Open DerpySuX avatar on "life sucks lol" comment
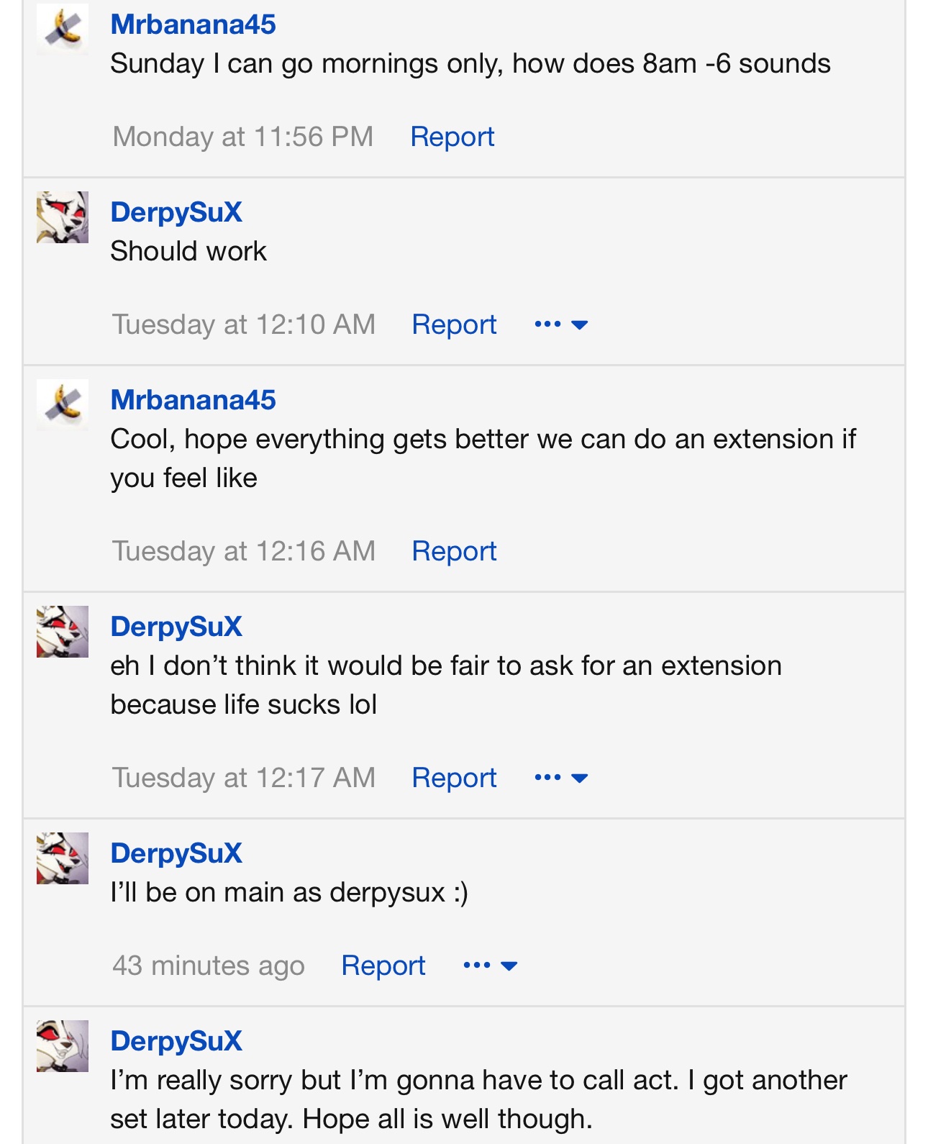This screenshot has height=1144, width=928. 63,632
